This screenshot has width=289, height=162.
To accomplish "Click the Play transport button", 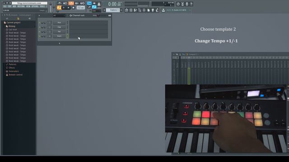I will coord(64,8).
